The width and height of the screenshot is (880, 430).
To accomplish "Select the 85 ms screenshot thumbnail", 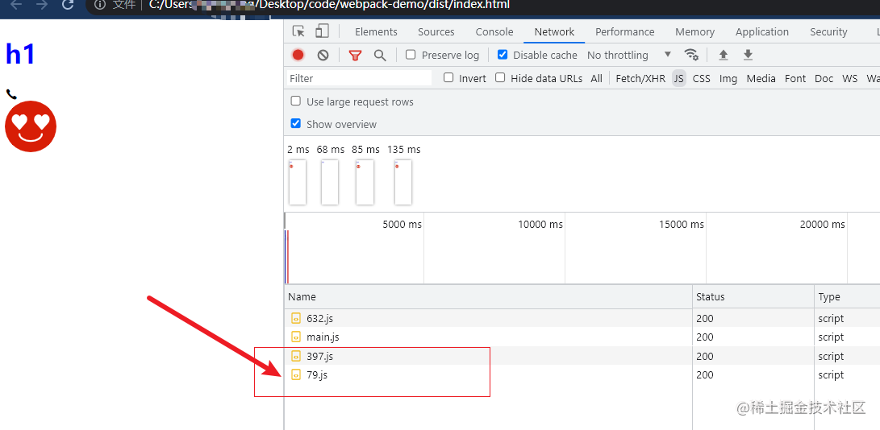I will [365, 182].
